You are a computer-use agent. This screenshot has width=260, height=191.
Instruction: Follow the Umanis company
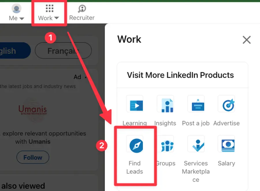click(33, 157)
